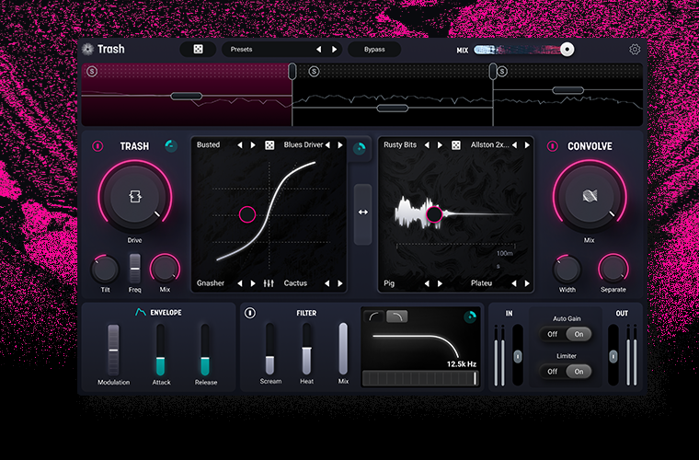The width and height of the screenshot is (699, 460).
Task: Toggle the Convolve module power button
Action: coord(553,146)
